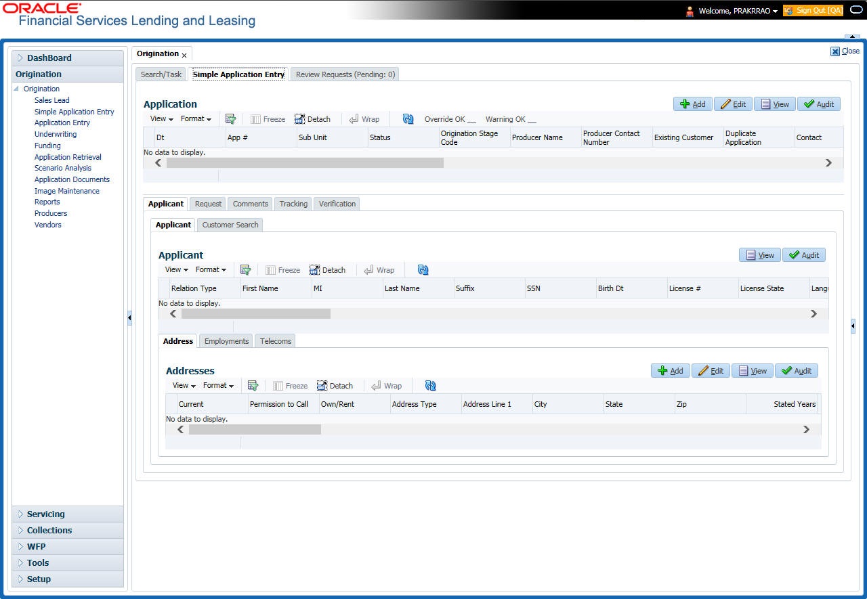Click Wrap in the Applicant toolbar

click(x=379, y=270)
